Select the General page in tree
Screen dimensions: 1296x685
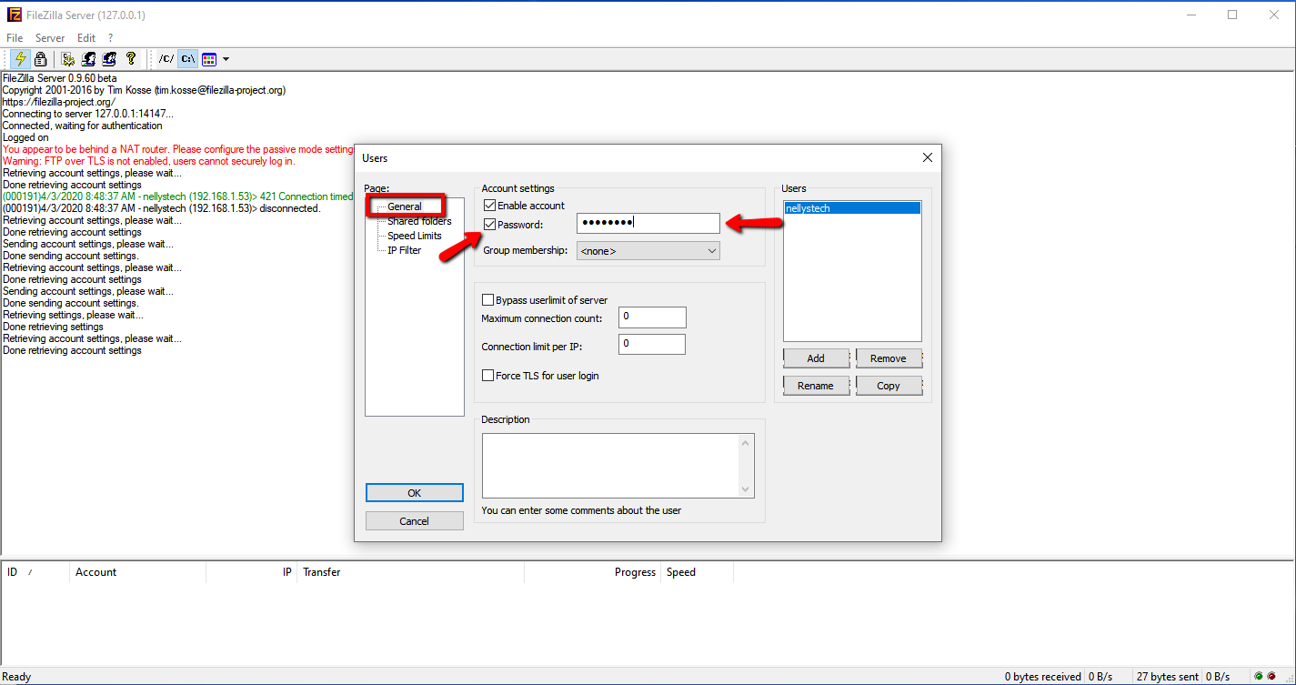coord(405,207)
